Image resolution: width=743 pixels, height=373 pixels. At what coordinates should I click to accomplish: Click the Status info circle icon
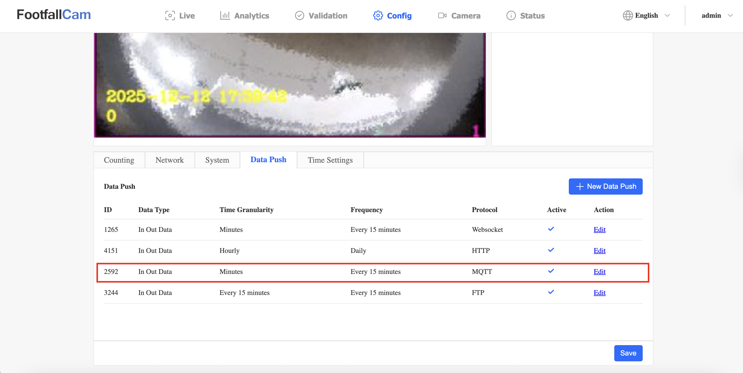click(x=511, y=15)
